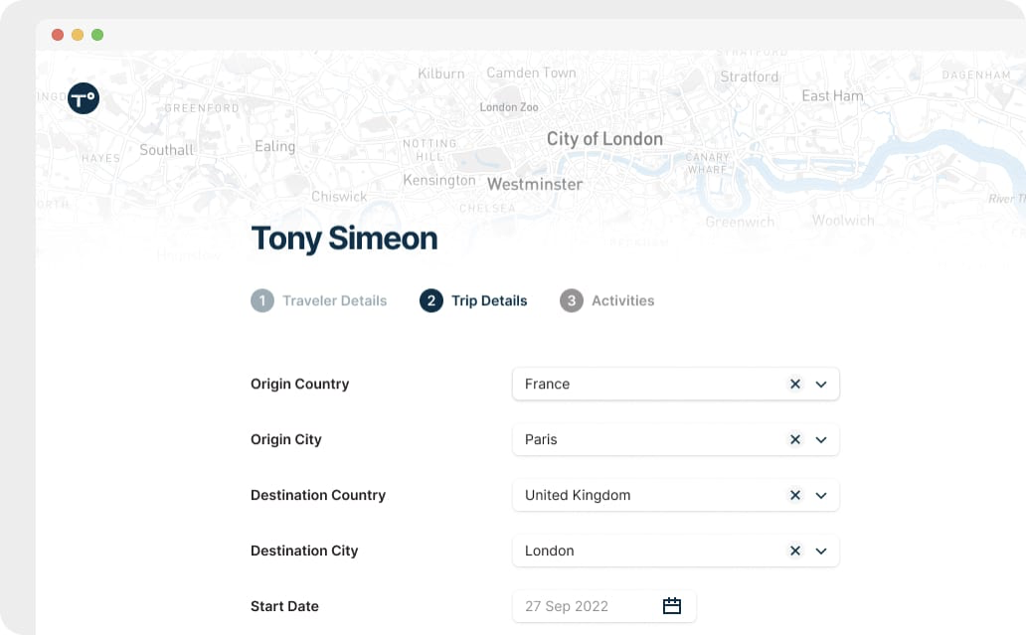Open the Destination City dropdown chevron

[821, 551]
